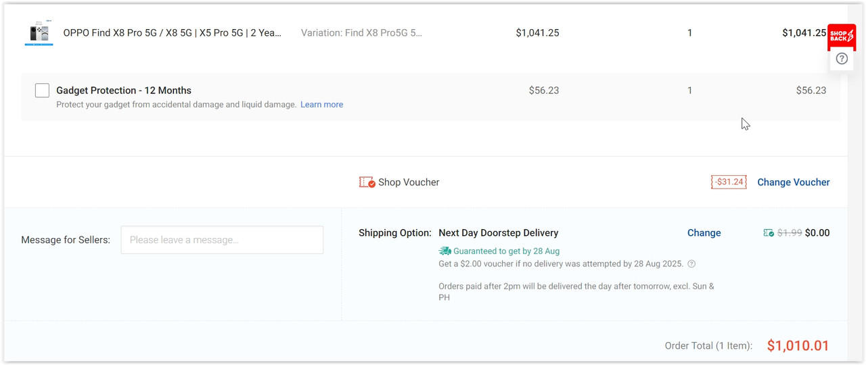866x365 pixels.
Task: Click the Shop Voucher ticket icon
Action: tap(367, 182)
